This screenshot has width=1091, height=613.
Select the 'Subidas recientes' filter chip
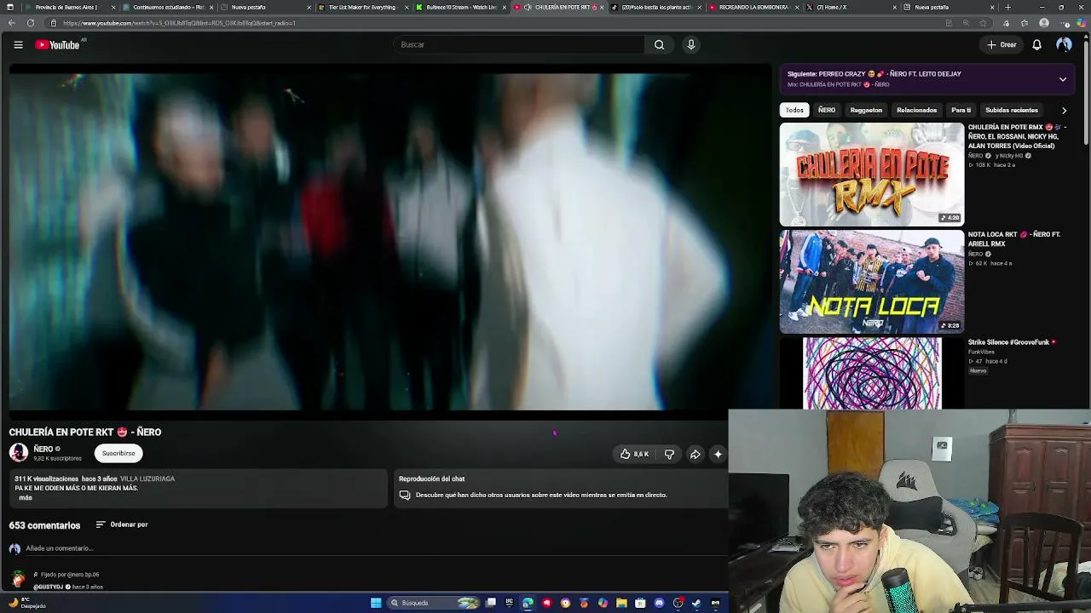1012,110
